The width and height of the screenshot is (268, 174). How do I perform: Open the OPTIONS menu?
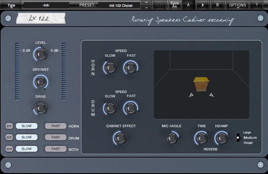pos(238,5)
